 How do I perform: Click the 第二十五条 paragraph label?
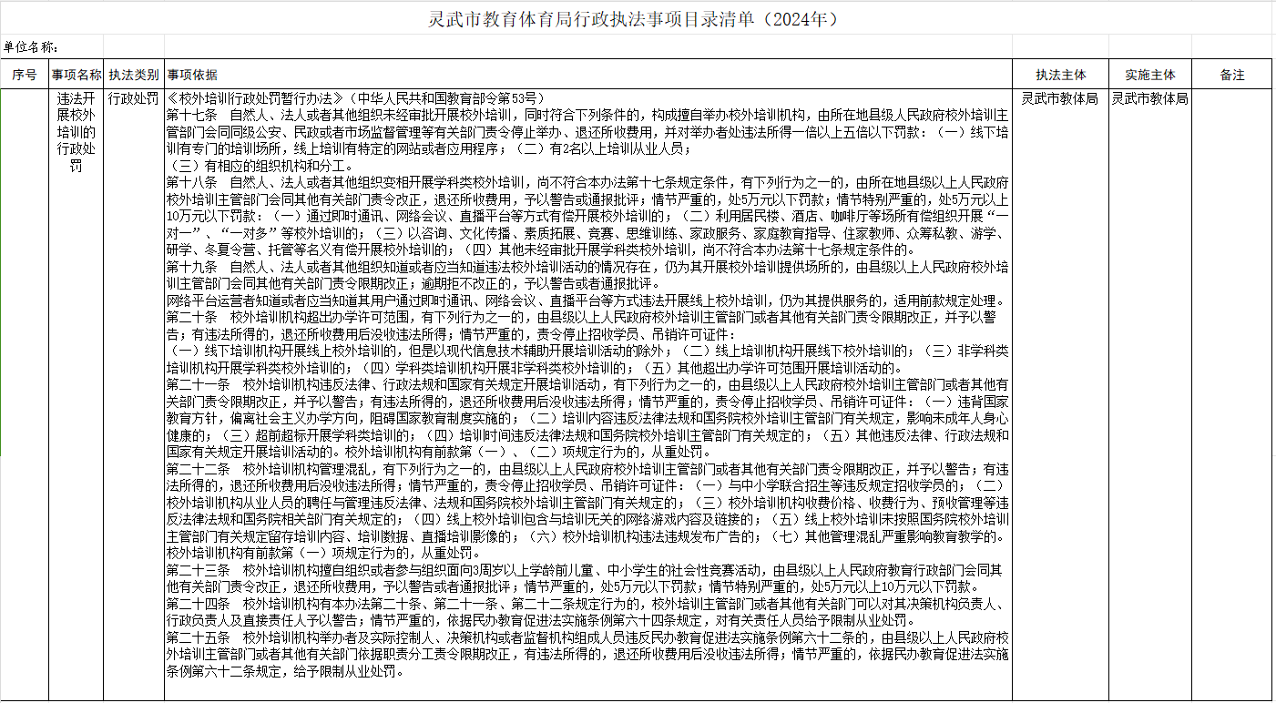click(198, 637)
